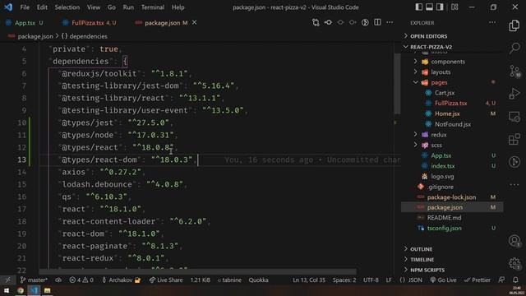Click Prettier in status bar
The width and height of the screenshot is (526, 296).
point(477,280)
